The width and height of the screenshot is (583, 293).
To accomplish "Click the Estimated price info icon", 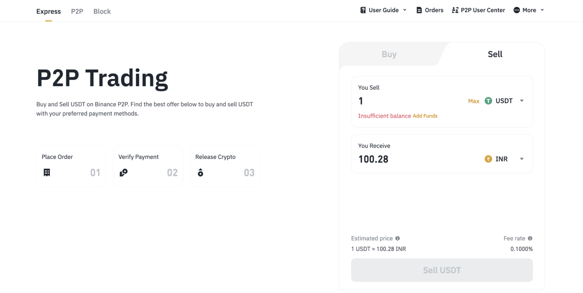I will tap(397, 238).
